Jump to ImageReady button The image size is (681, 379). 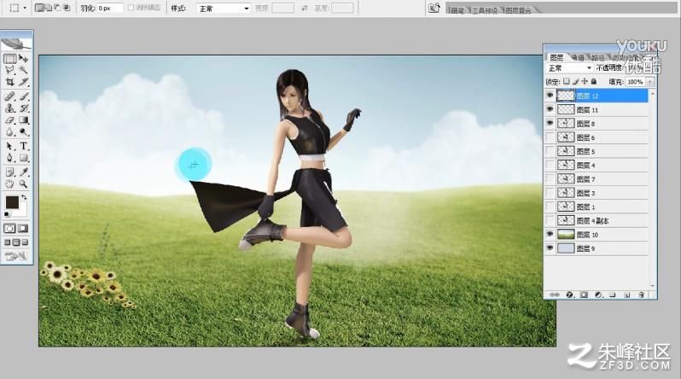point(15,256)
